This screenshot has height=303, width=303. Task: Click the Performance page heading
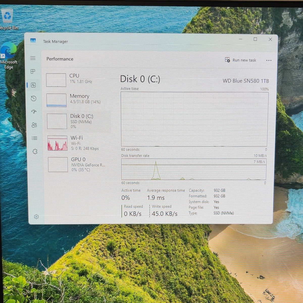click(x=60, y=59)
